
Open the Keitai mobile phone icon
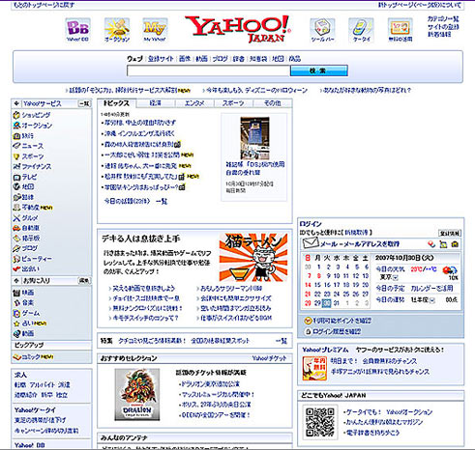pyautogui.click(x=361, y=30)
